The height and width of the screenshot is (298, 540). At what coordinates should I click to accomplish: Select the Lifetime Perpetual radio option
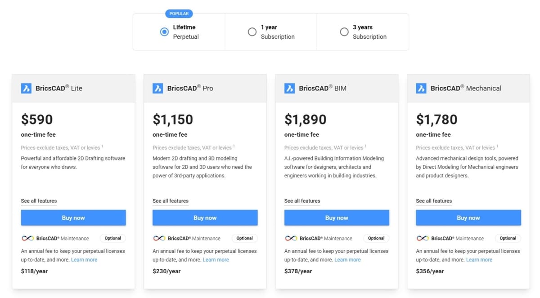point(164,32)
